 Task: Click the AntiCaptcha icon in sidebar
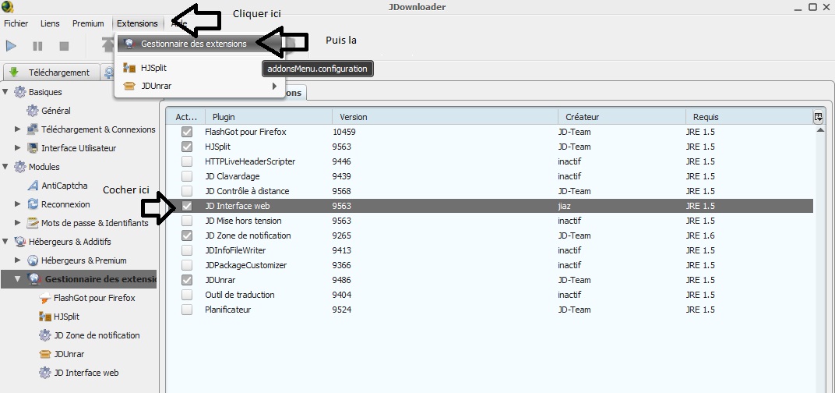[x=33, y=186]
